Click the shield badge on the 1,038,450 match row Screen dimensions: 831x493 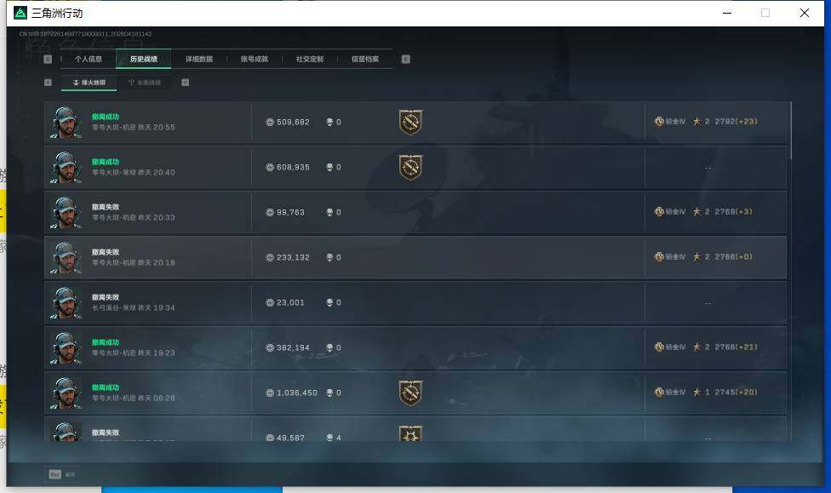click(410, 393)
